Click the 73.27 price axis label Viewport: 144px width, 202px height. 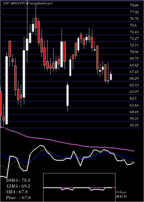134,39
